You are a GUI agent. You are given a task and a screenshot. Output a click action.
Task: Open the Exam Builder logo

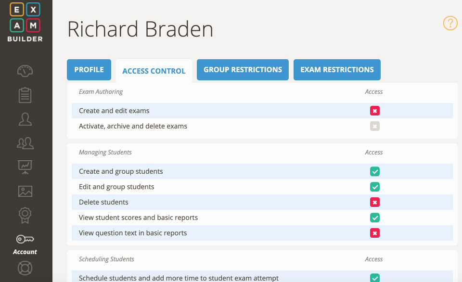click(25, 22)
